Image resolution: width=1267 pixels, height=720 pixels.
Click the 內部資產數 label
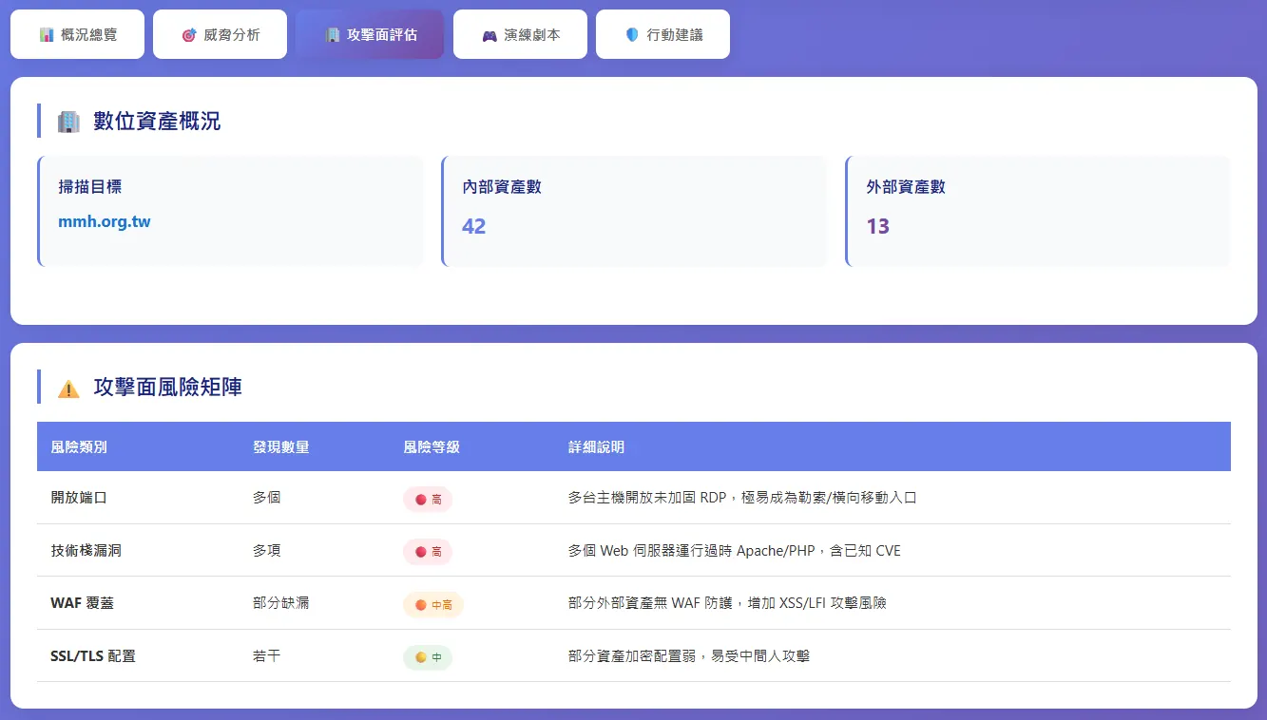(502, 186)
